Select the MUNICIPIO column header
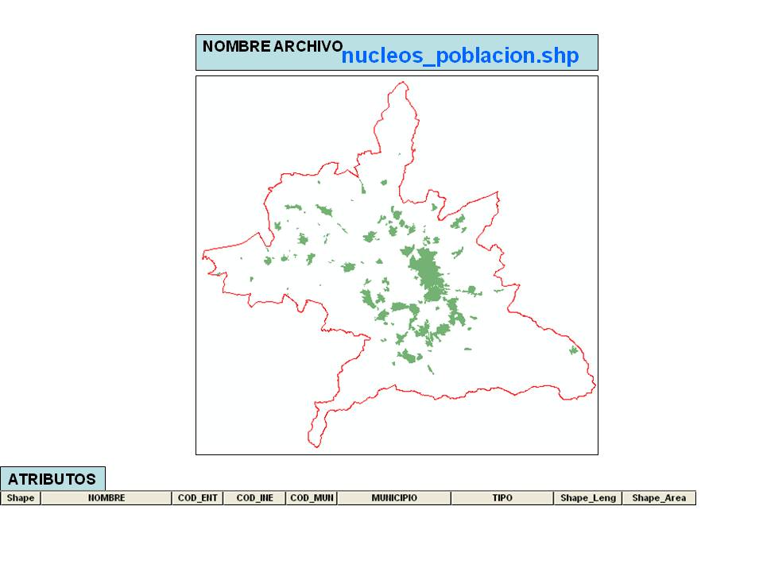Screen dimensions: 763x572 394,498
